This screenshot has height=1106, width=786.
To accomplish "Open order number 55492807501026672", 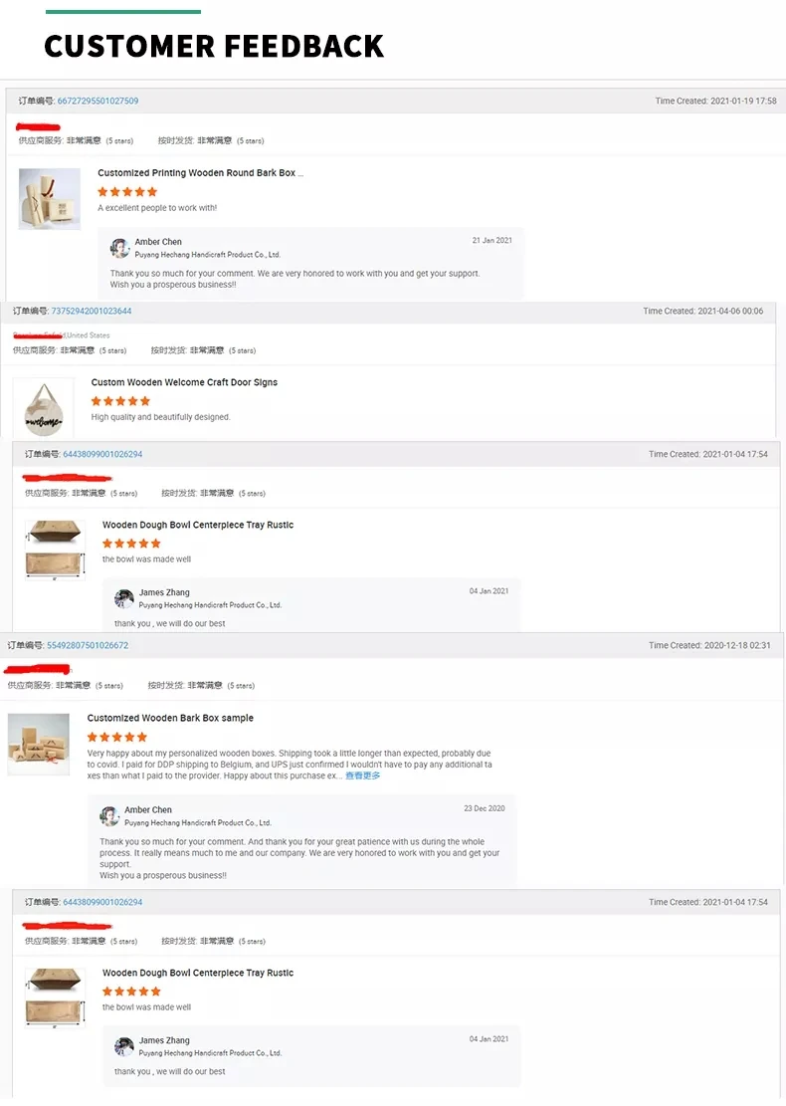I will (88, 646).
